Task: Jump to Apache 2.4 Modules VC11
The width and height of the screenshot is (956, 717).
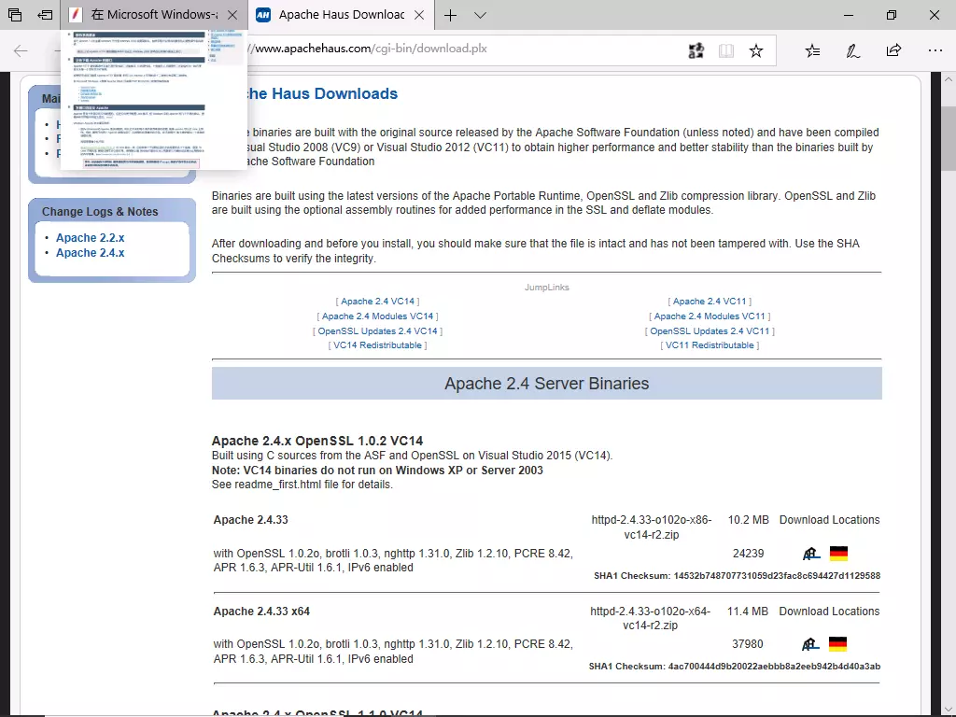Action: [710, 316]
